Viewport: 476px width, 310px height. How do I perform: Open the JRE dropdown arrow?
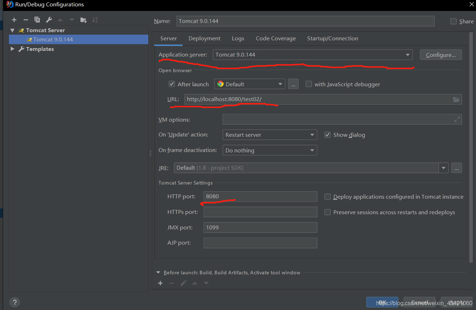tap(443, 168)
